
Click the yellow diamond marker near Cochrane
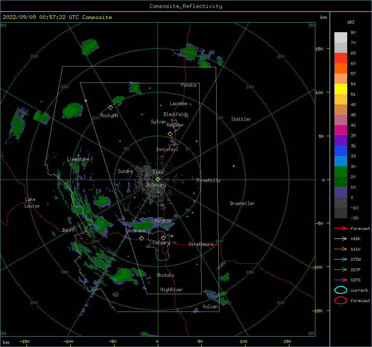141,238
